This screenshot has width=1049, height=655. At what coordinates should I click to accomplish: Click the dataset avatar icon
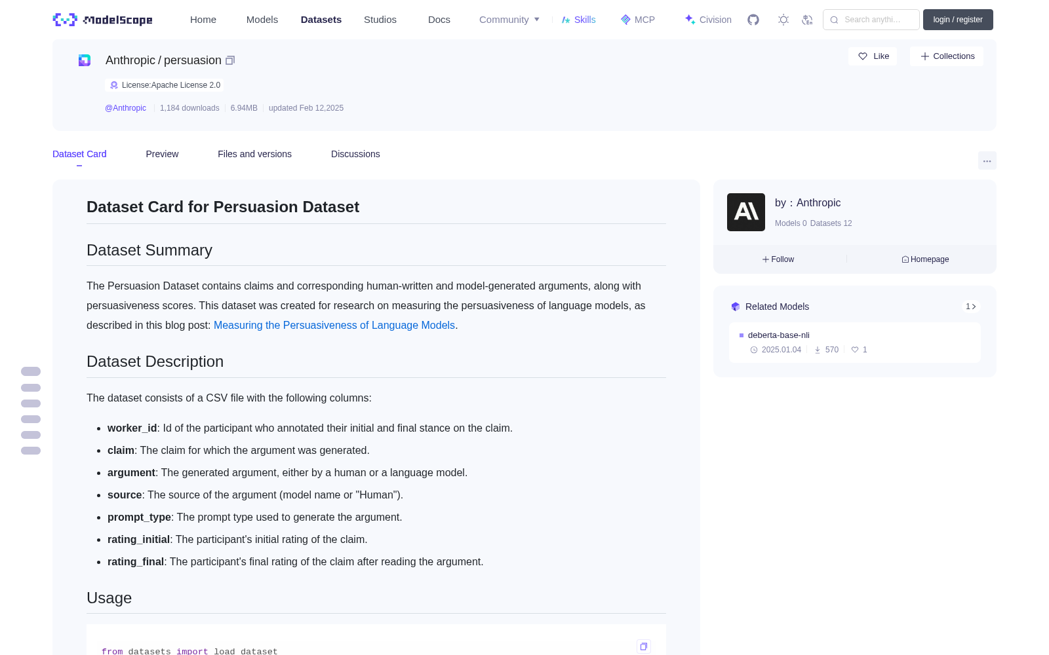point(85,60)
